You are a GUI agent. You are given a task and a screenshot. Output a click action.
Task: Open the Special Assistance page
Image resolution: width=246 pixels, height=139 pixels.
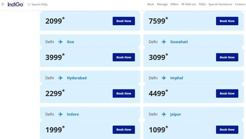point(220,4)
